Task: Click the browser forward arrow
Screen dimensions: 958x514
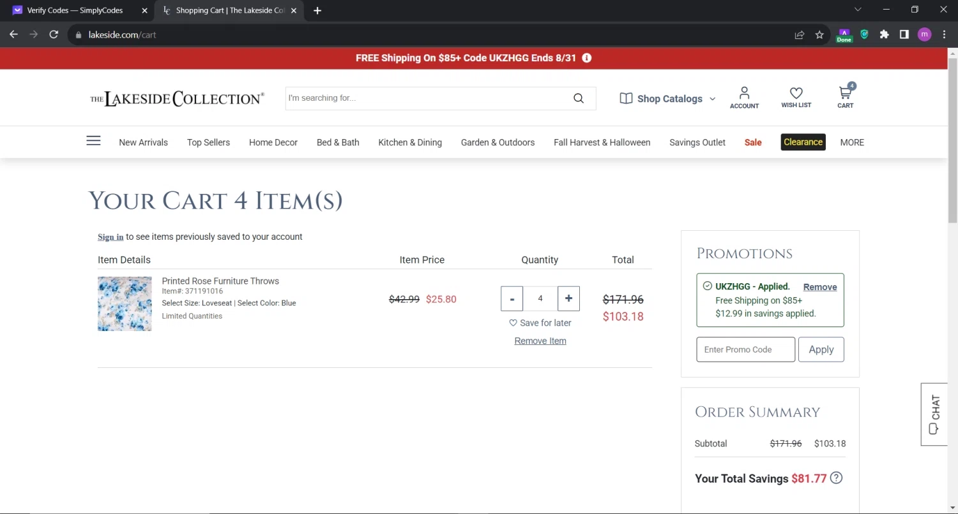Action: point(34,34)
